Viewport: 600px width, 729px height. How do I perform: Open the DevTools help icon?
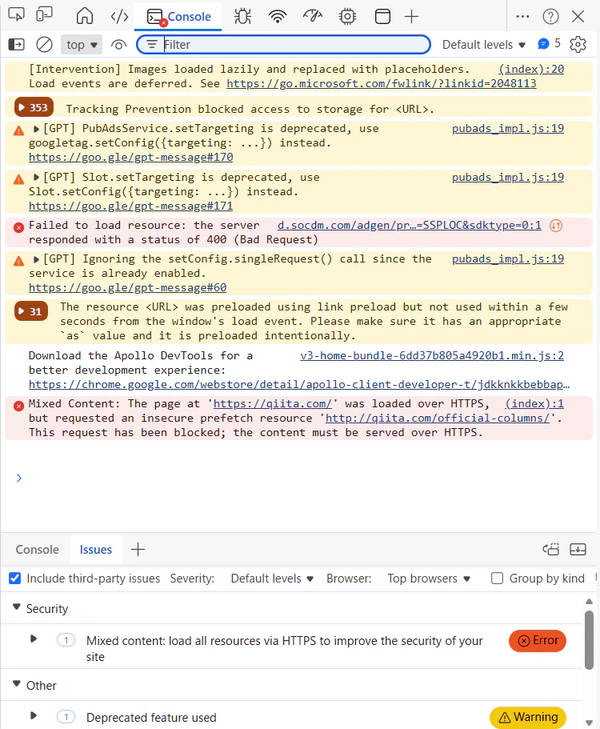click(x=550, y=17)
